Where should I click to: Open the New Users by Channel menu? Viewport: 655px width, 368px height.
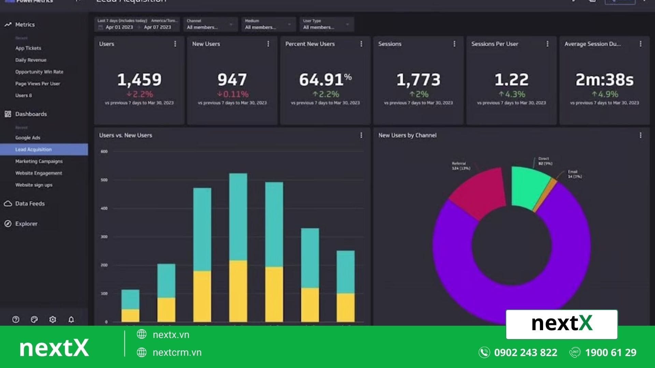click(641, 135)
